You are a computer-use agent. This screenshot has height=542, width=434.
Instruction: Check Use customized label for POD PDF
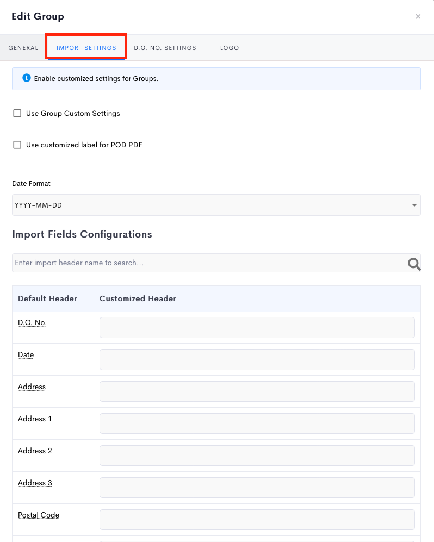coord(17,145)
